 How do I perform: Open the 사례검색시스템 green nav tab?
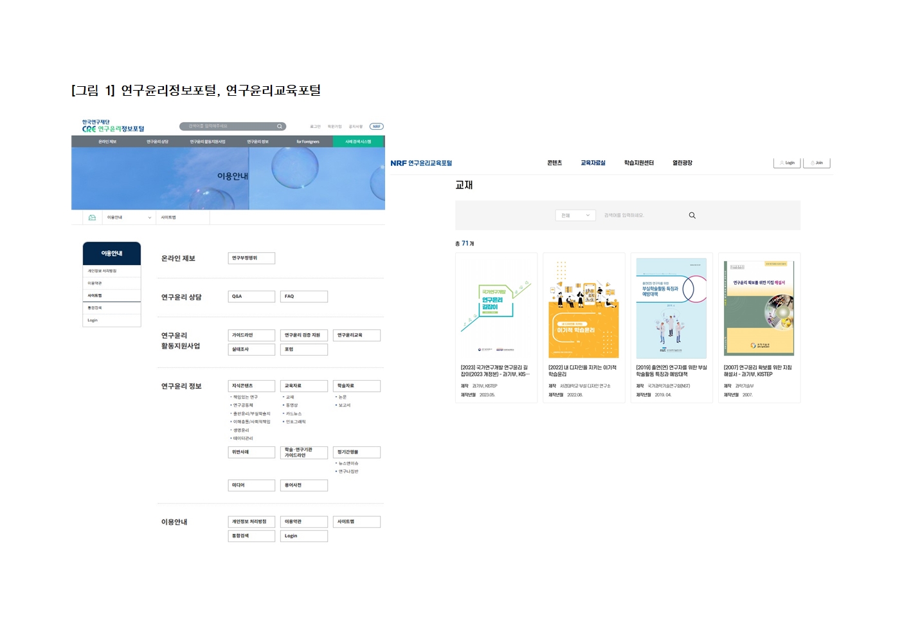coord(358,141)
